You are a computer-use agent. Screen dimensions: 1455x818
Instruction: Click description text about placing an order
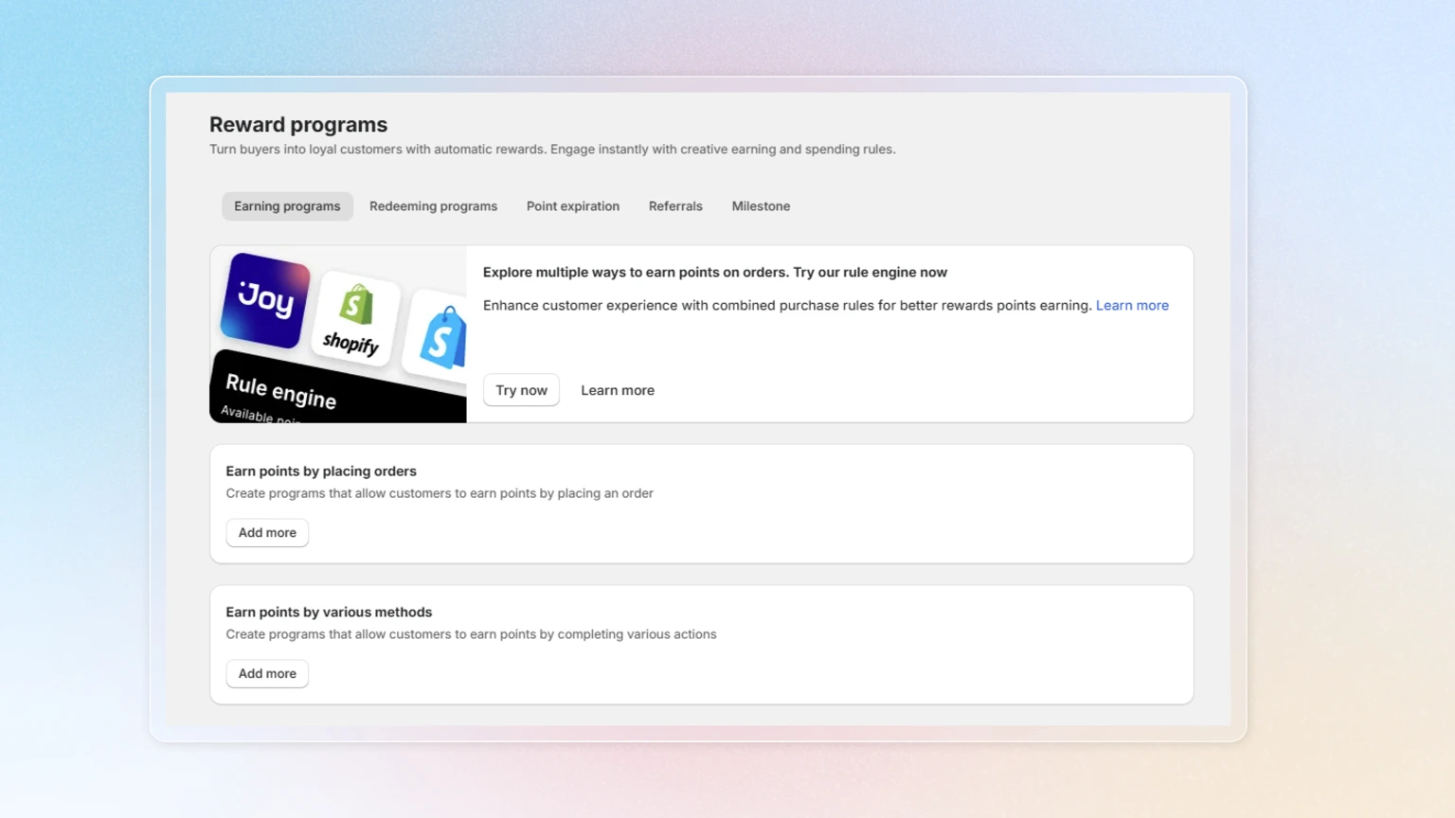click(x=440, y=493)
